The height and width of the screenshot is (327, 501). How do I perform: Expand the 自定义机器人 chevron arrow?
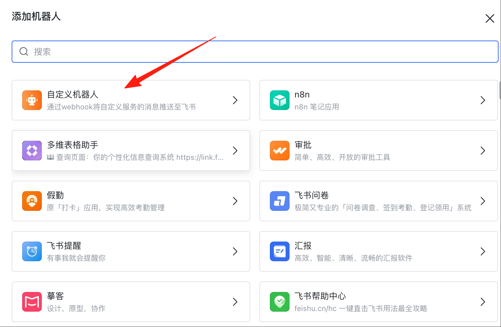click(235, 100)
